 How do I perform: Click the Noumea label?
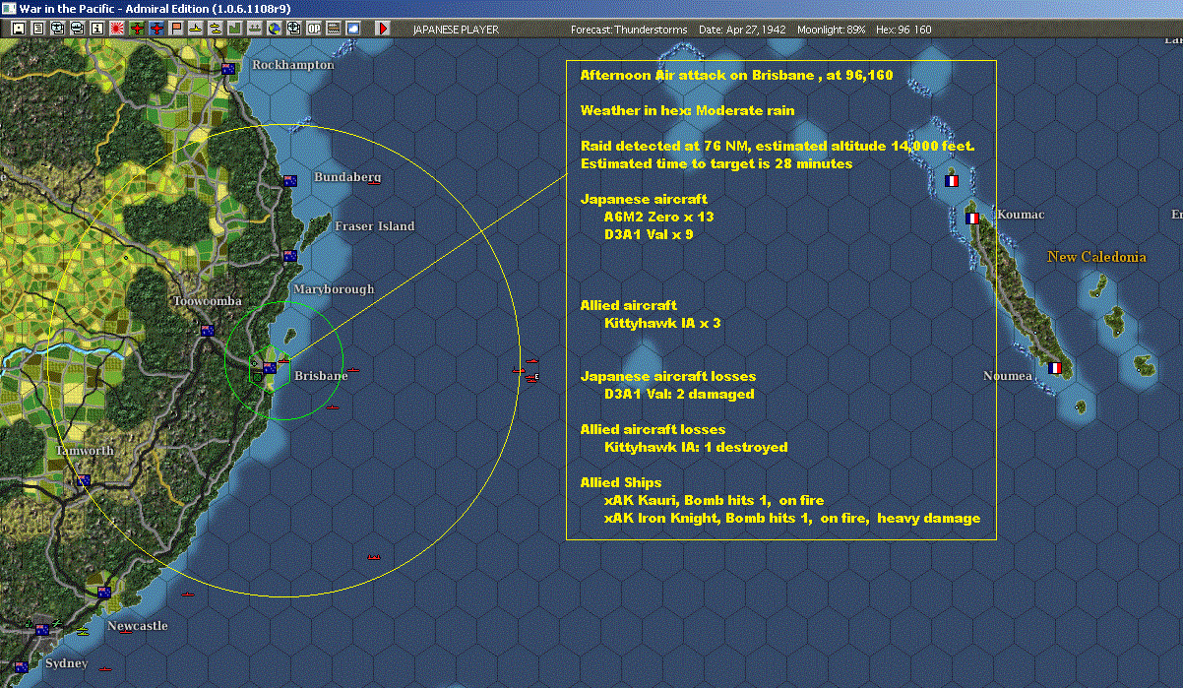pyautogui.click(x=1008, y=376)
